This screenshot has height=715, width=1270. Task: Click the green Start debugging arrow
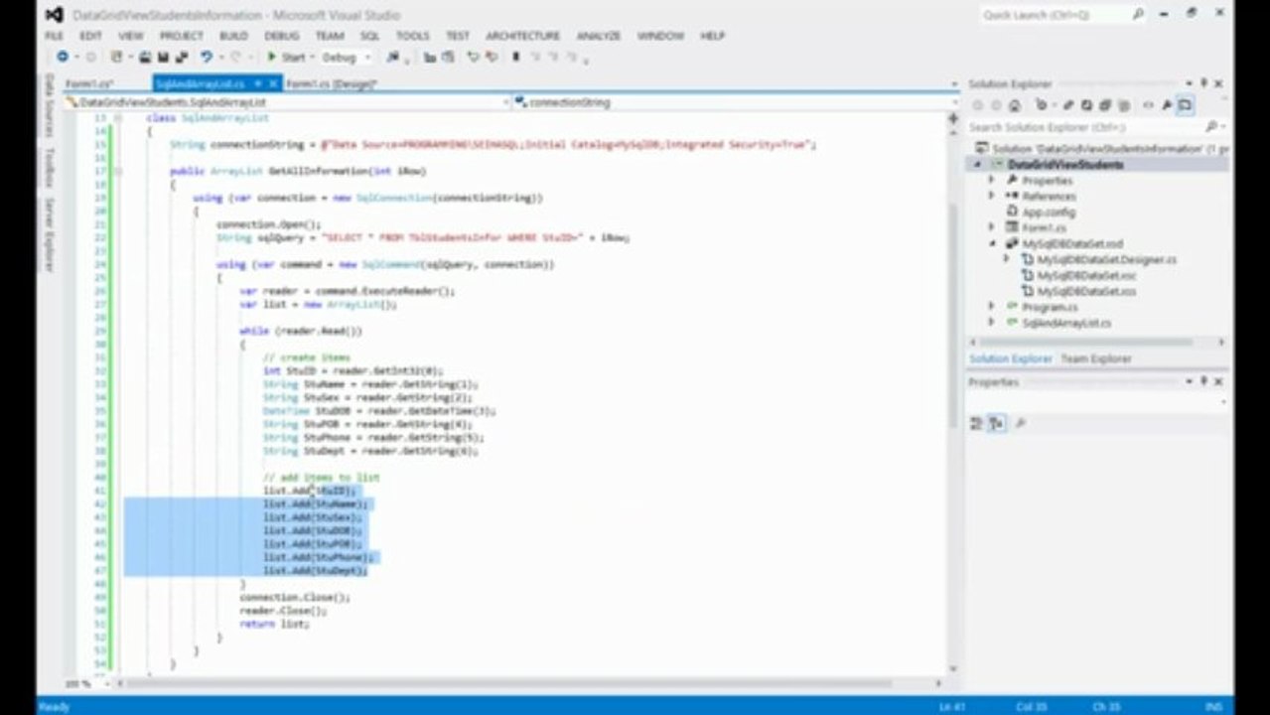pos(271,58)
